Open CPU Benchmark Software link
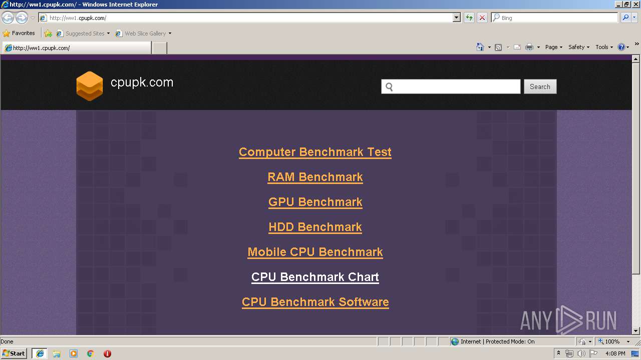 (315, 302)
